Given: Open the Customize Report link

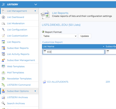Looking at the screenshot, I should tap(52, 42).
